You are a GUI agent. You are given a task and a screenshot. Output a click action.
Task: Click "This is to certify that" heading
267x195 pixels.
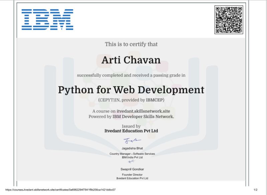pos(131,44)
